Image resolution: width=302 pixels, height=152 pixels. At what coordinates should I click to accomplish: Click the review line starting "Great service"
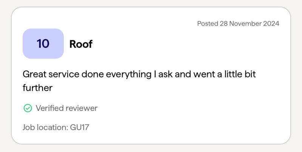pyautogui.click(x=139, y=74)
